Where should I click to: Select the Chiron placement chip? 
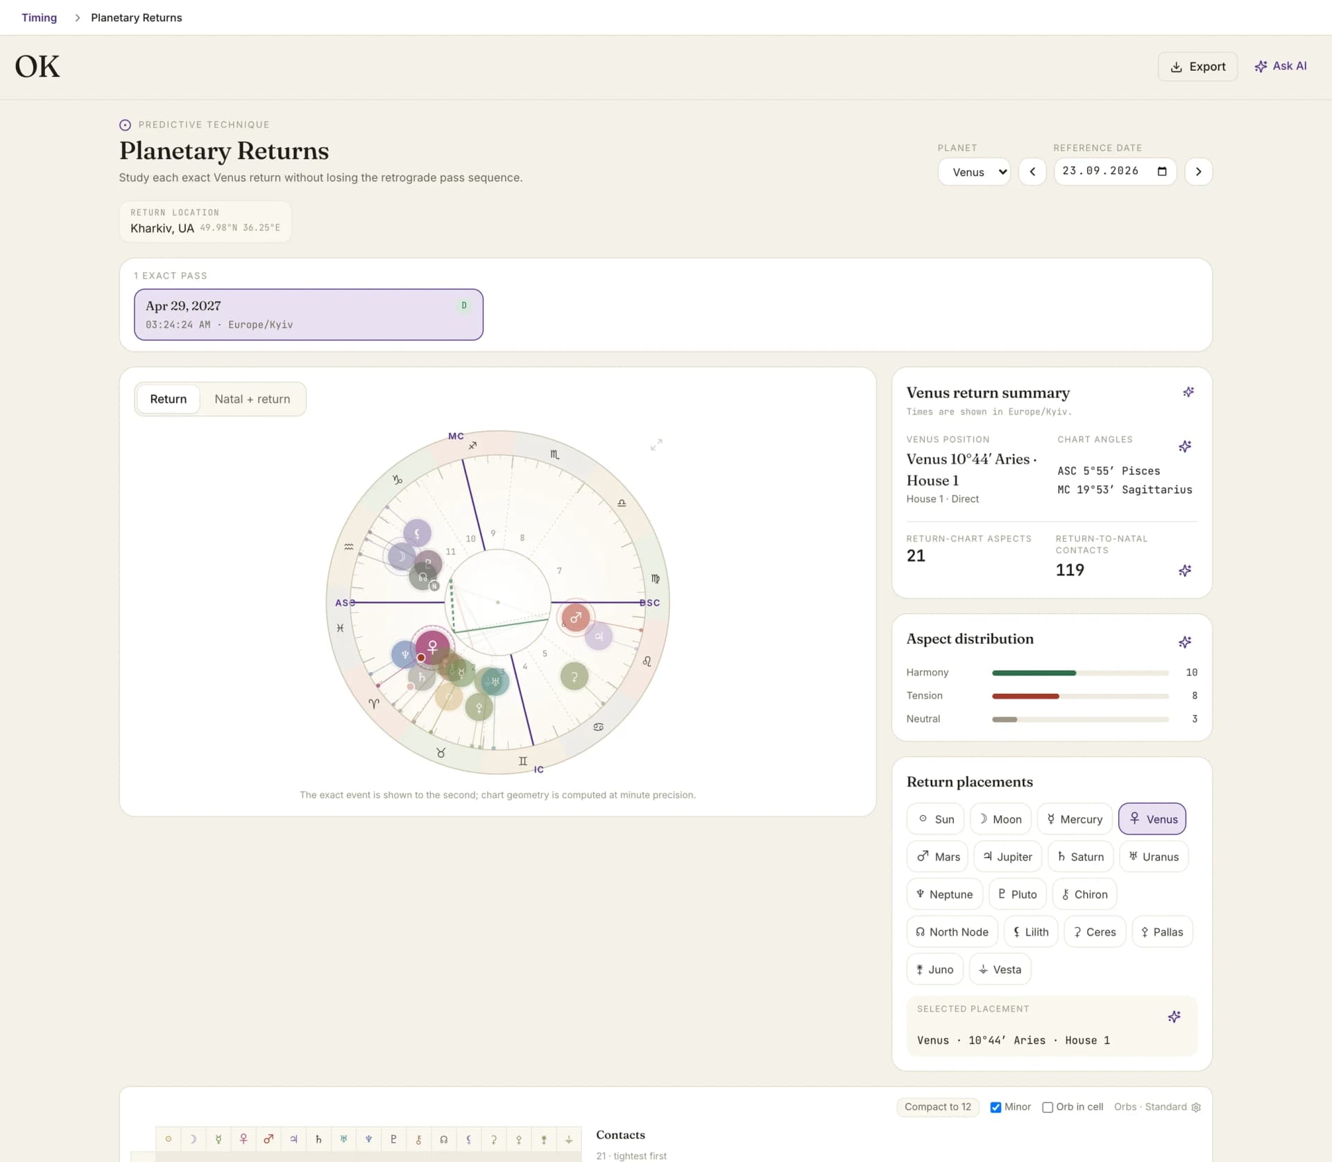[x=1084, y=894]
